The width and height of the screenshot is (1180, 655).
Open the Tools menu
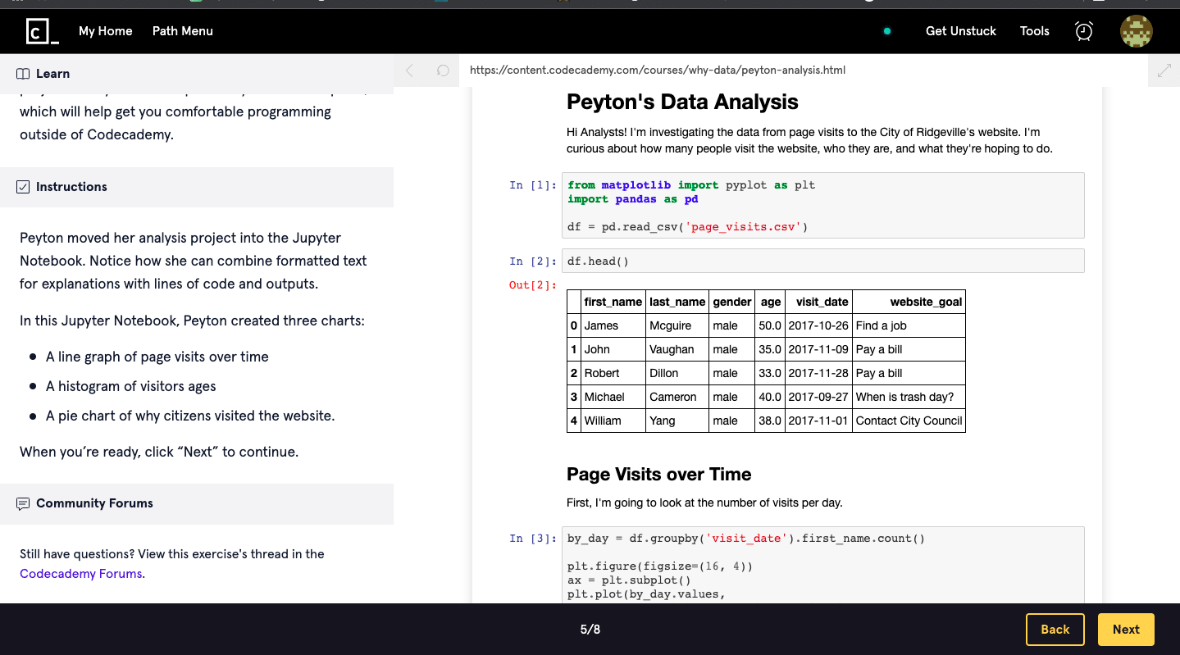point(1034,31)
